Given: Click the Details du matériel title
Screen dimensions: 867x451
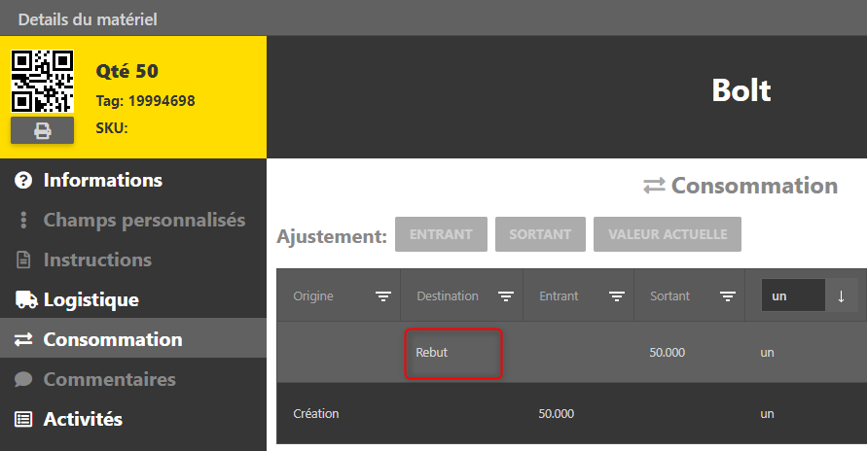Looking at the screenshot, I should (x=88, y=19).
